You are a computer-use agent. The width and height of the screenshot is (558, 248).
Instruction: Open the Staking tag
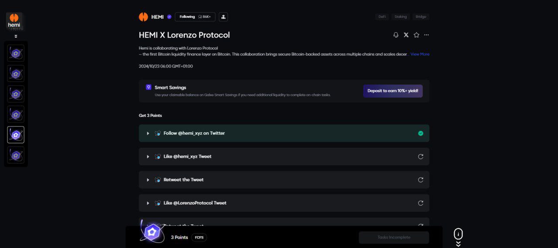pos(401,17)
